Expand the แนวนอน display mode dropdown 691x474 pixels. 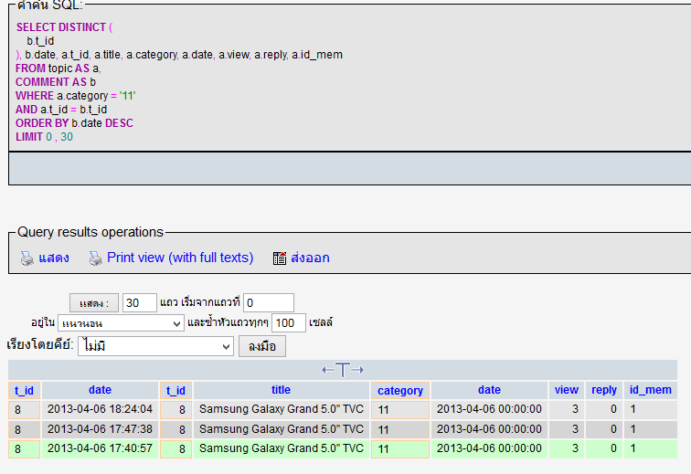121,323
